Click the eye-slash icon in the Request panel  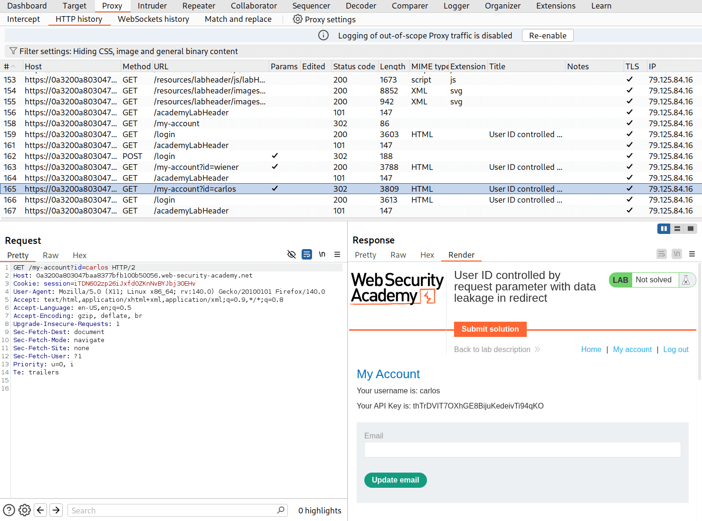(x=291, y=254)
